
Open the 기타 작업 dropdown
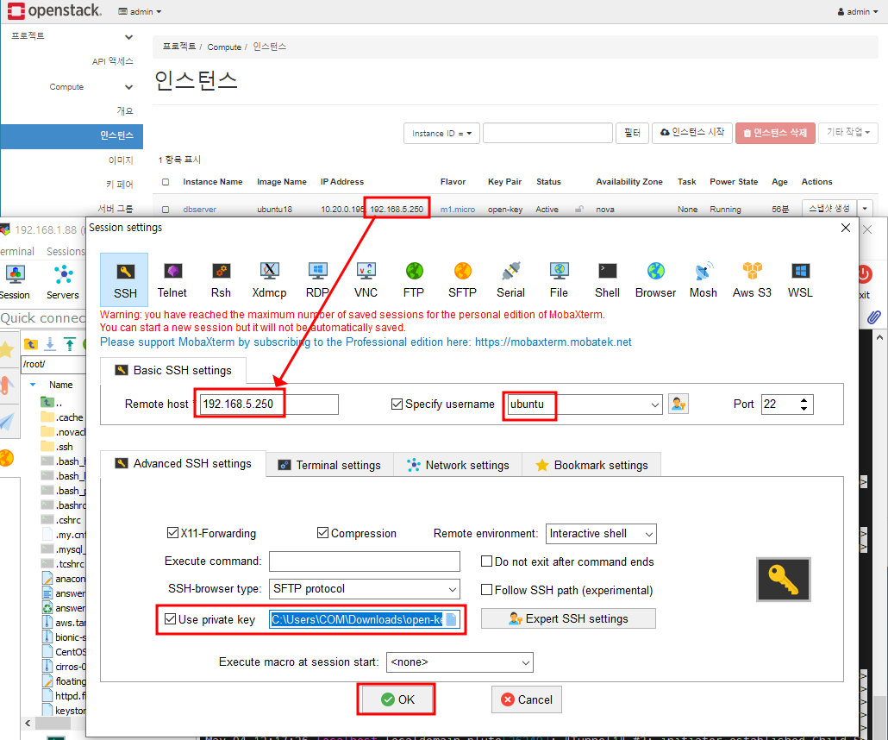click(847, 133)
